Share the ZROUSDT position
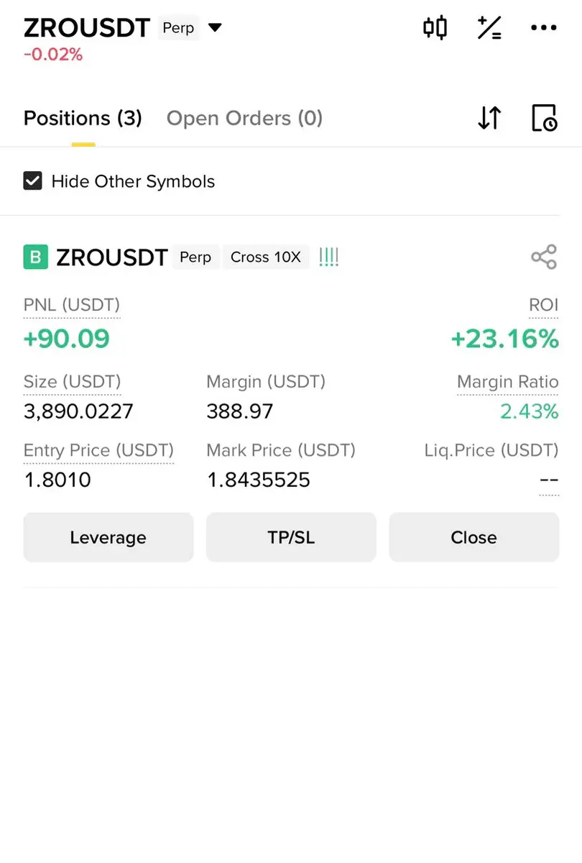The height and width of the screenshot is (863, 582). point(544,257)
